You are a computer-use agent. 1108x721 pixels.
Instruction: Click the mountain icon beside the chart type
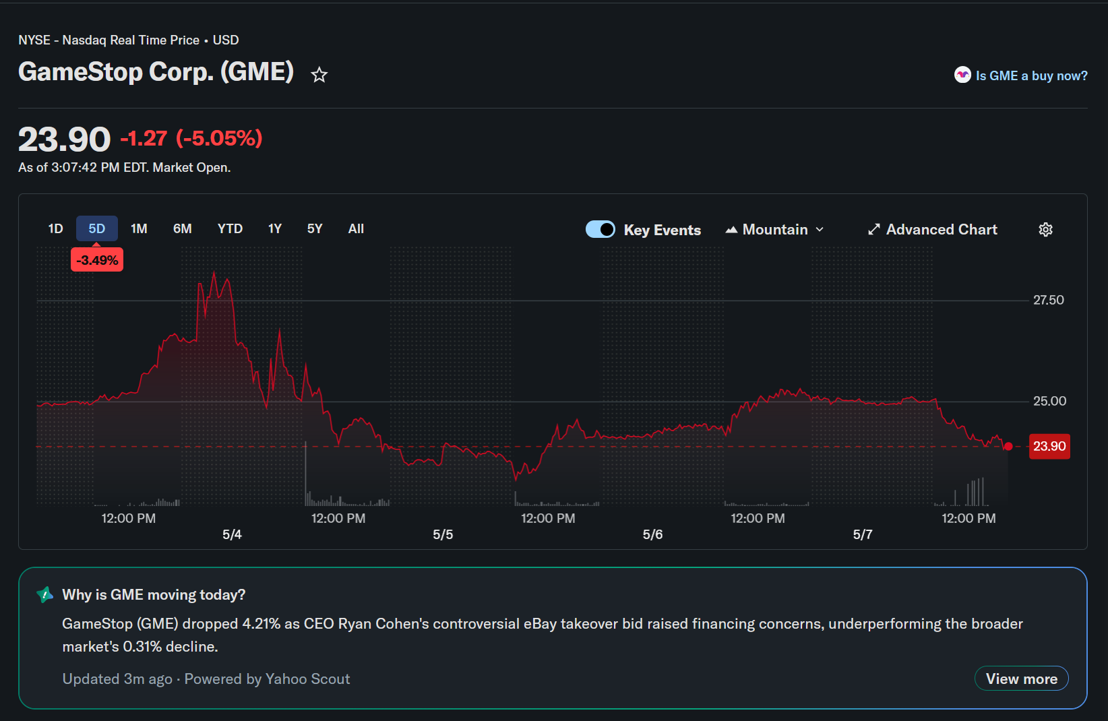pyautogui.click(x=731, y=230)
